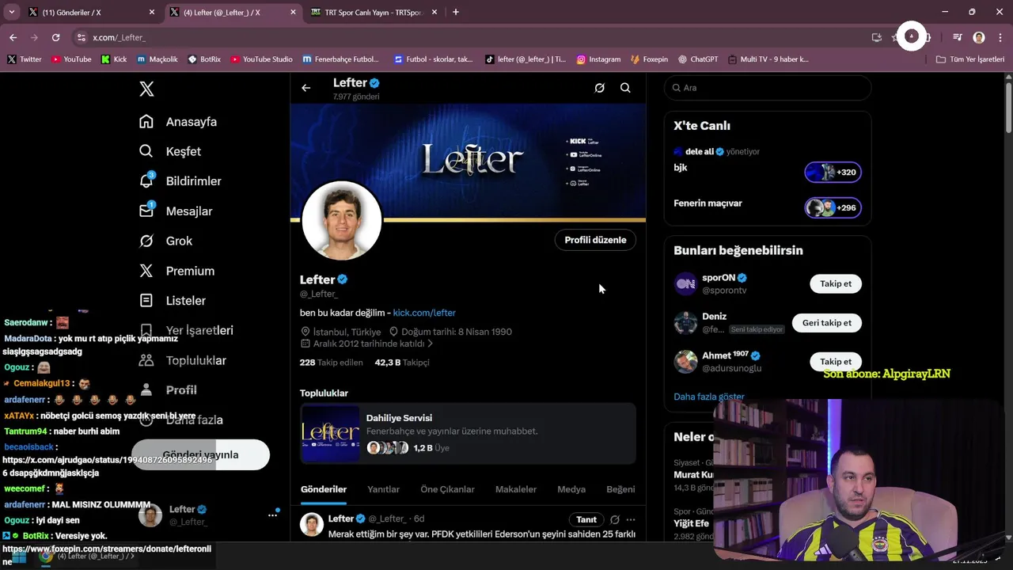Screen dimensions: 1013x570
Task: Open tab search dropdown arrow
Action: pos(11,12)
